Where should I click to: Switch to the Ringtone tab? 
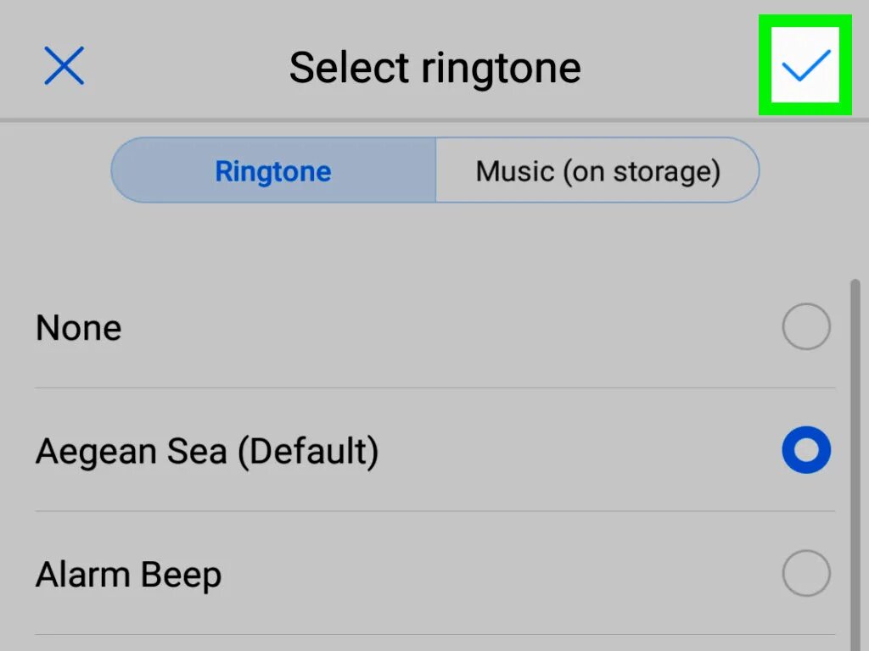[x=273, y=171]
